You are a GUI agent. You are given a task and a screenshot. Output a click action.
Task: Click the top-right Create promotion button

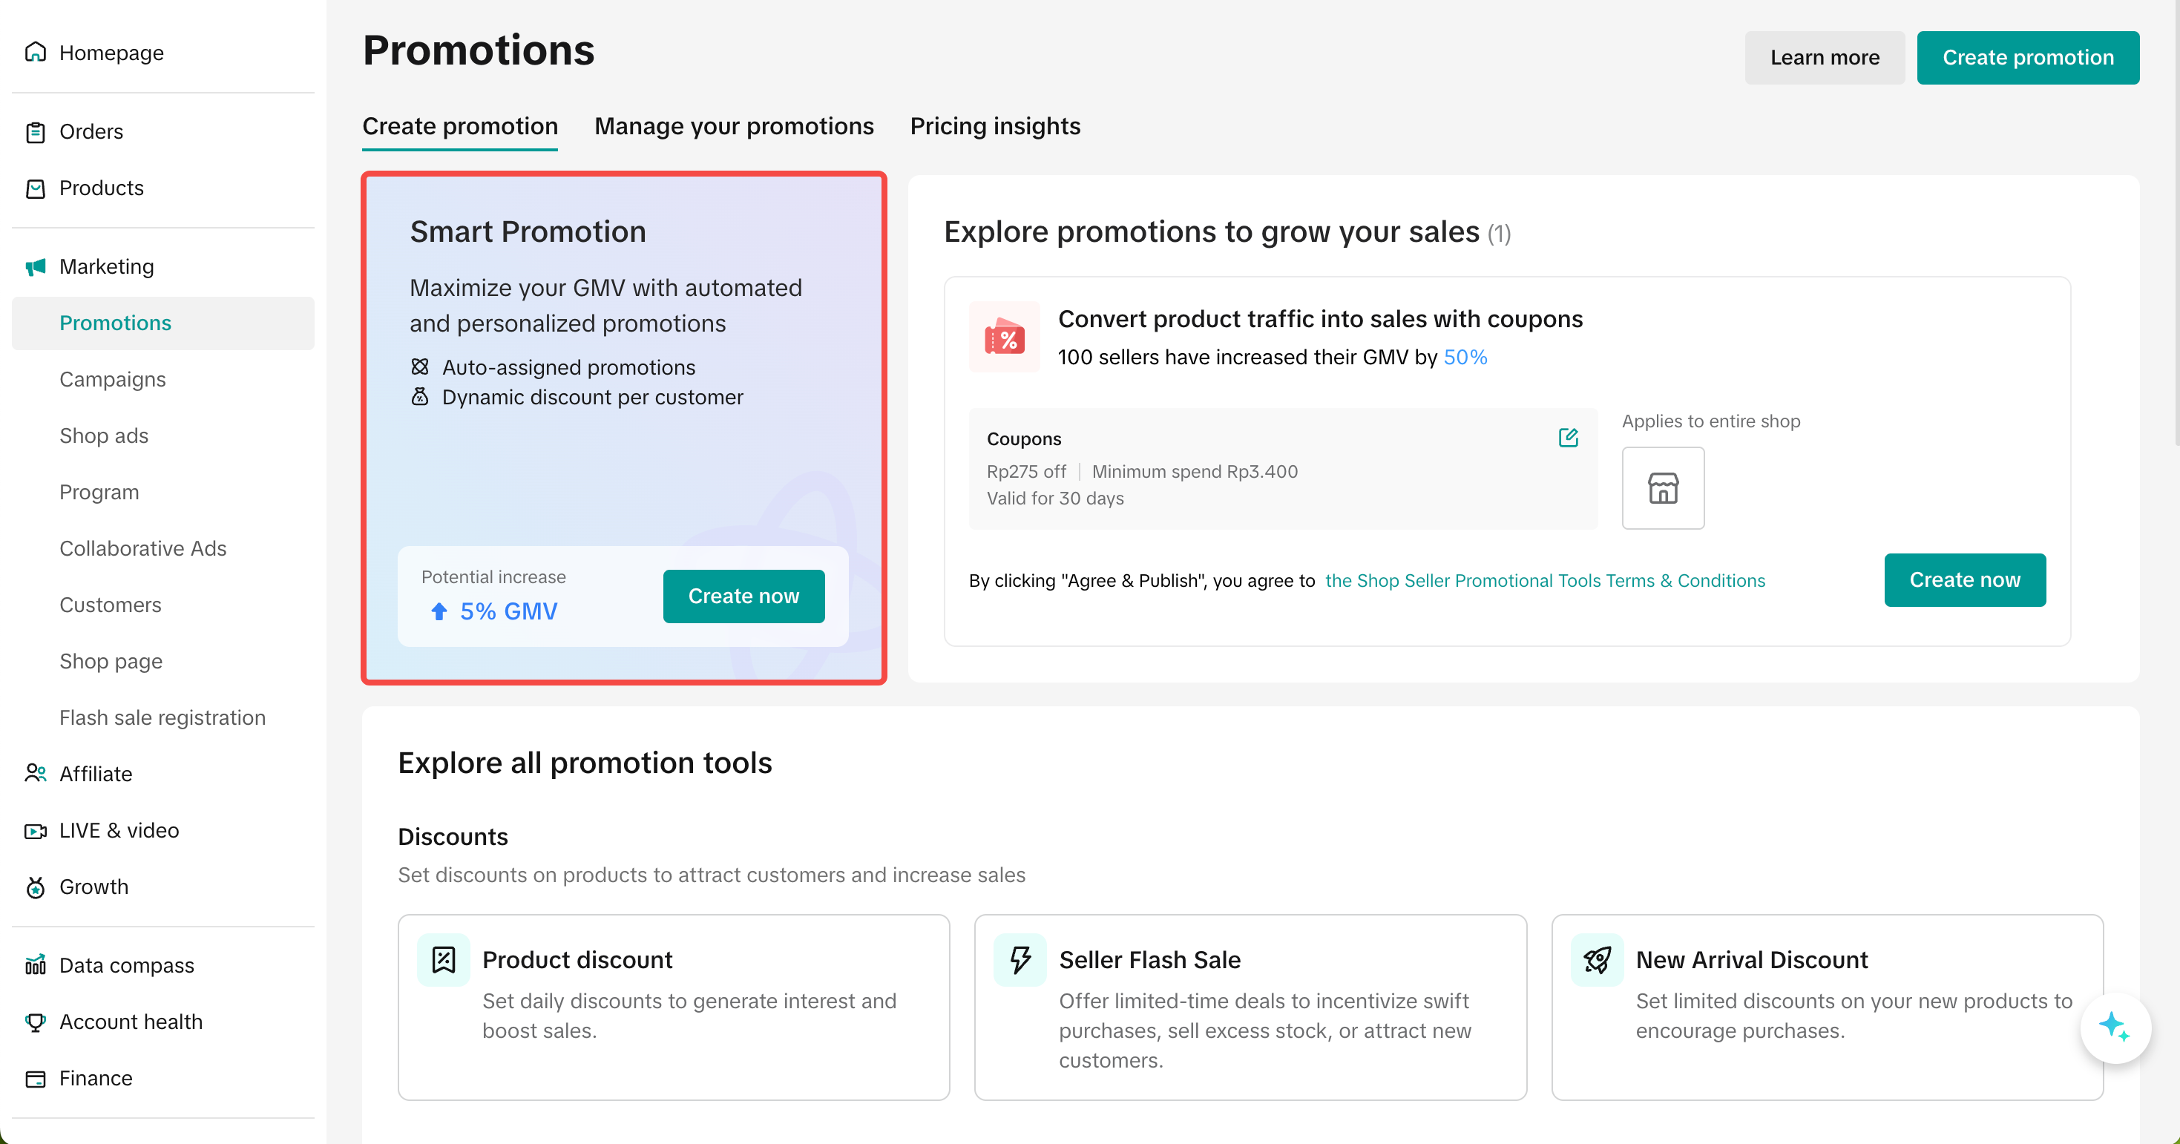pyautogui.click(x=2027, y=58)
